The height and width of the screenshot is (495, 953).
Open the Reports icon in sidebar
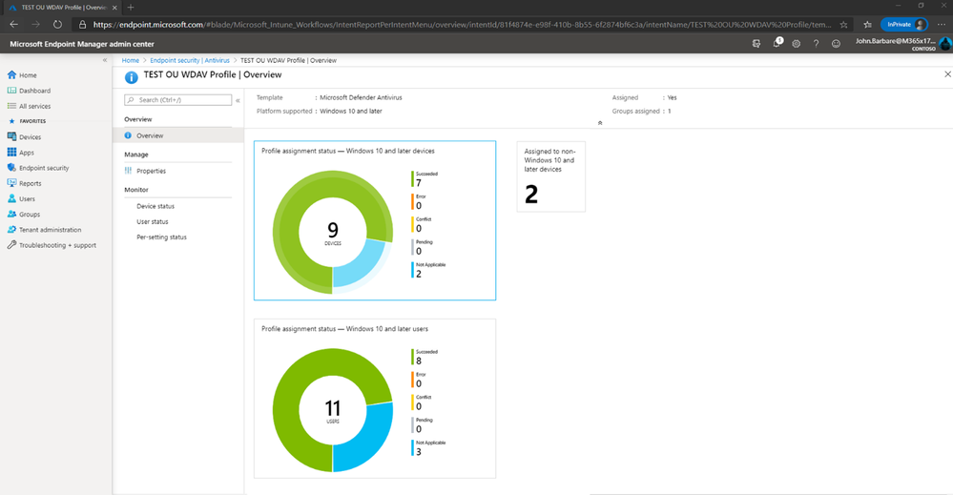click(x=11, y=183)
